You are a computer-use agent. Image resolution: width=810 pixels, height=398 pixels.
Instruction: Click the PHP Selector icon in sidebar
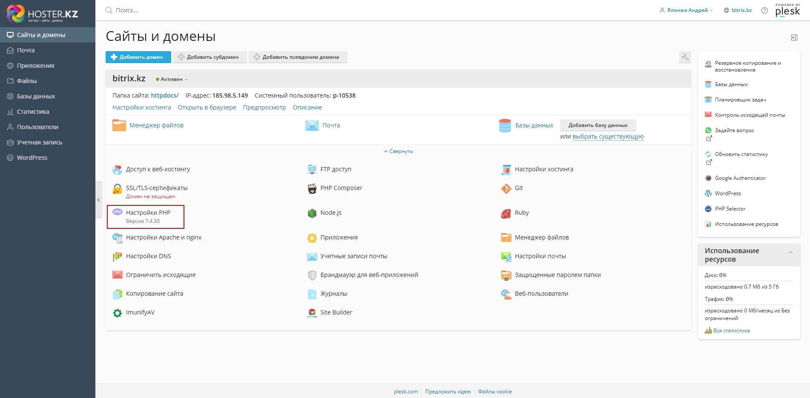[x=708, y=209]
